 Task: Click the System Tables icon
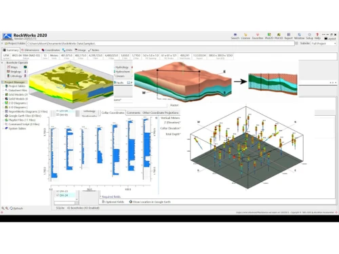click(x=7, y=129)
